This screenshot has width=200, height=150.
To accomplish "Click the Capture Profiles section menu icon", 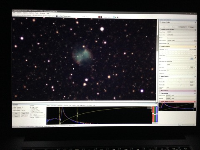I will point(195,22).
